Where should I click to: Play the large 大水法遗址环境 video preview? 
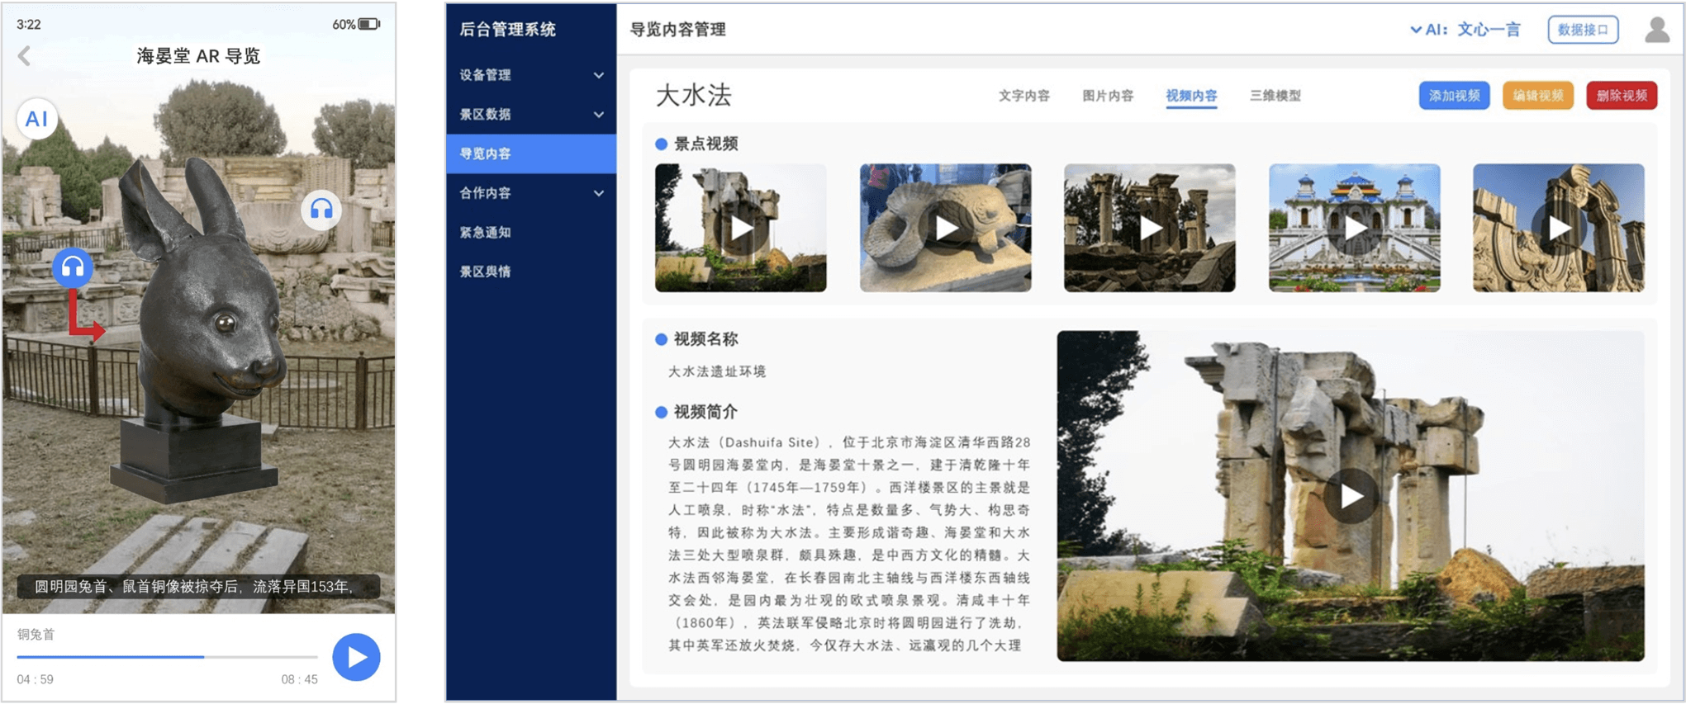click(x=1351, y=496)
